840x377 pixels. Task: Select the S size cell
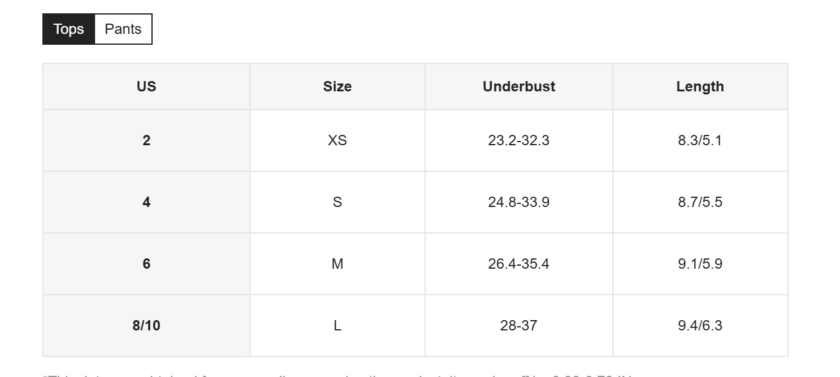337,202
